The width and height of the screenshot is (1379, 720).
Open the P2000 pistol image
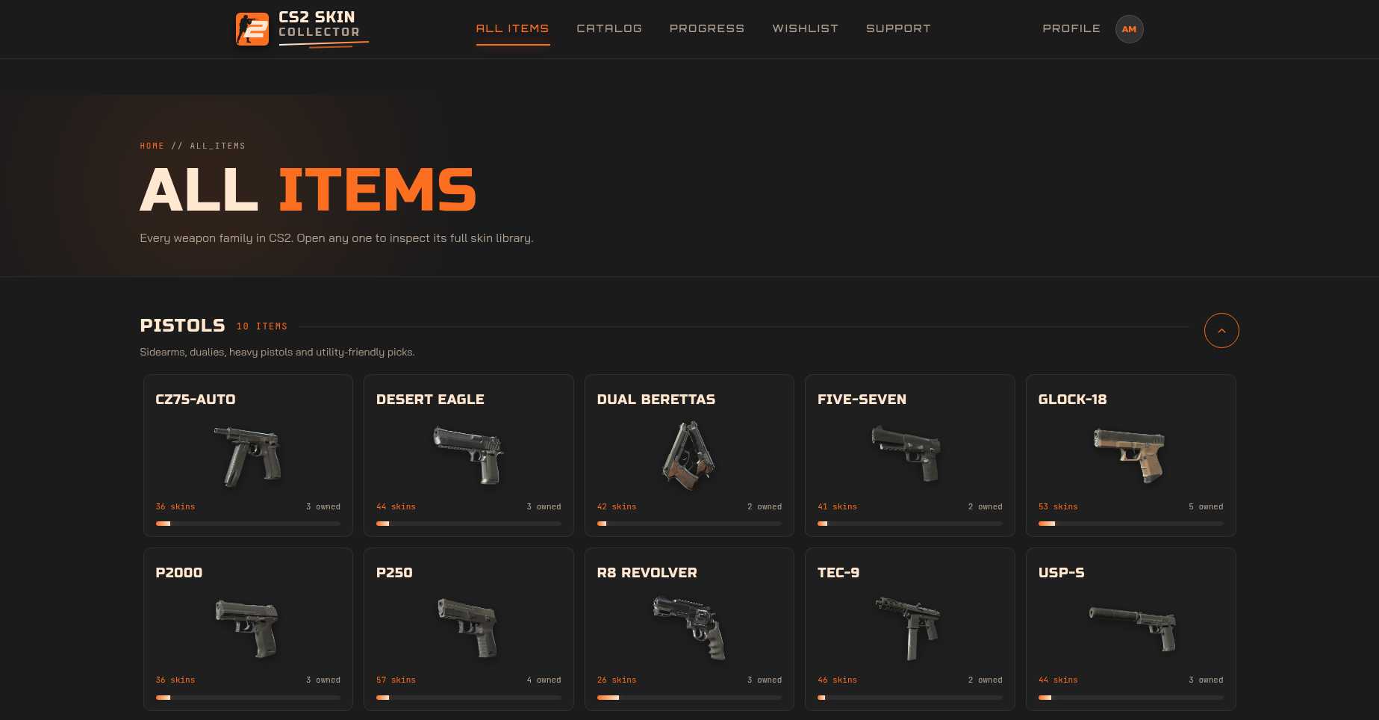(x=249, y=628)
